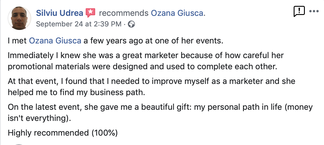Image resolution: width=324 pixels, height=145 pixels.
Task: Click the 'Highly recommended (100%)' text
Action: pos(63,133)
